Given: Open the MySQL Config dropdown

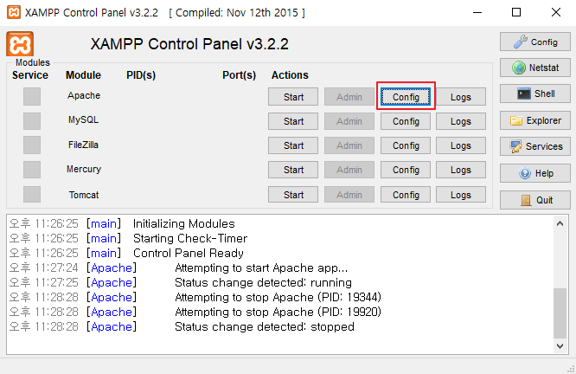Looking at the screenshot, I should click(x=406, y=121).
